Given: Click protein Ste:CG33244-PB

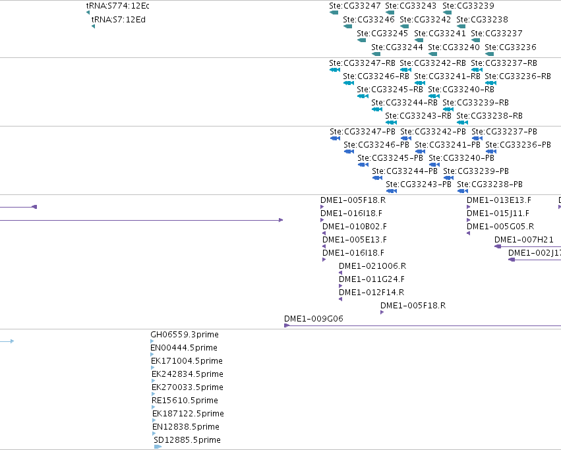Looking at the screenshot, I should coord(405,171).
